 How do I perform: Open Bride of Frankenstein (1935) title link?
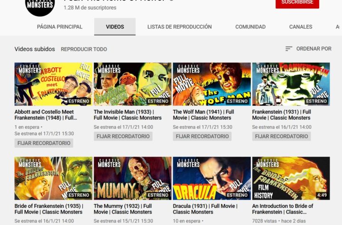click(x=49, y=209)
